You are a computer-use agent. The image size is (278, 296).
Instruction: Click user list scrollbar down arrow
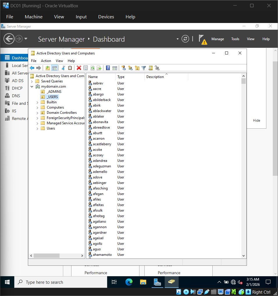click(x=243, y=256)
